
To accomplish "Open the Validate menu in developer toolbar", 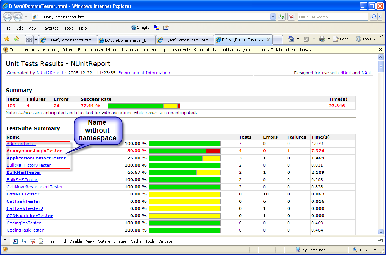I will tap(165, 241).
